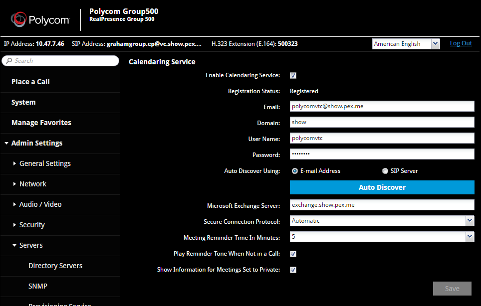Collapse the Servers submenu
Screen dimensions: 481x306
click(14, 245)
